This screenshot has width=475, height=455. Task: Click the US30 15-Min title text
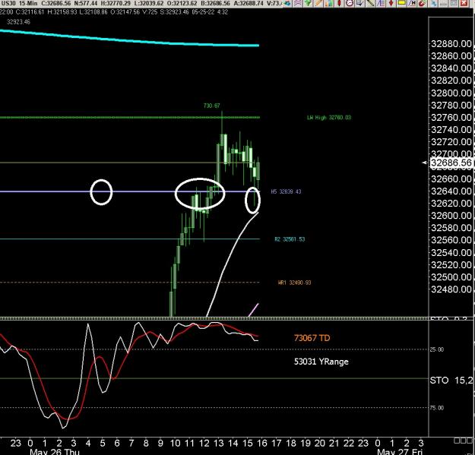[x=19, y=3]
